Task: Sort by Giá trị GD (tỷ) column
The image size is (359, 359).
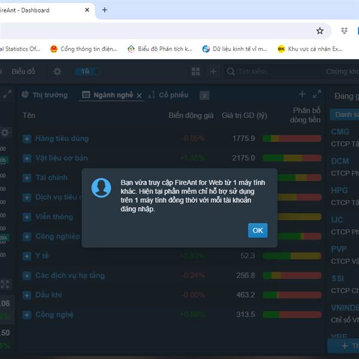Action: click(244, 115)
